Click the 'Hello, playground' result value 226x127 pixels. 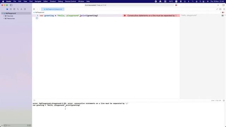(189, 16)
